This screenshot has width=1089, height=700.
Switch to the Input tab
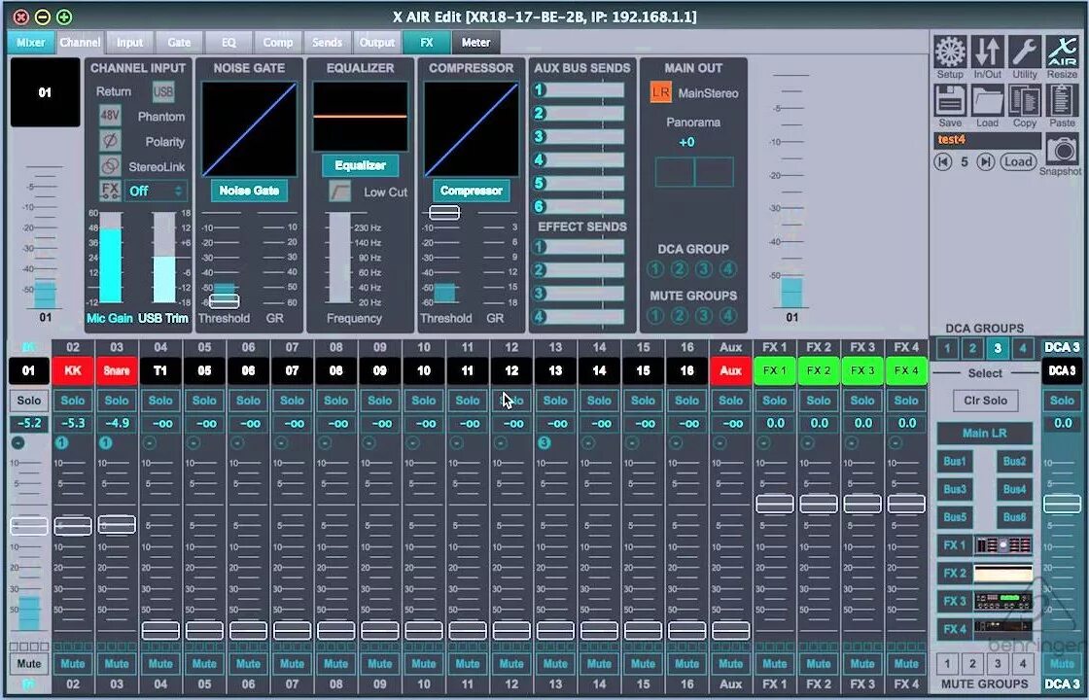(130, 43)
